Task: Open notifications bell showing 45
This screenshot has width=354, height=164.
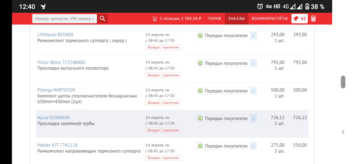Action: click(x=299, y=18)
